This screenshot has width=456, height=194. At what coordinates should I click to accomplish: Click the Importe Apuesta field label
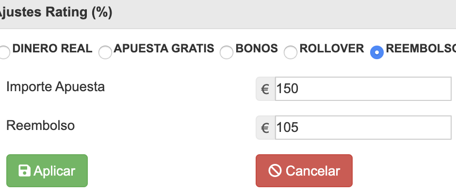pyautogui.click(x=56, y=87)
